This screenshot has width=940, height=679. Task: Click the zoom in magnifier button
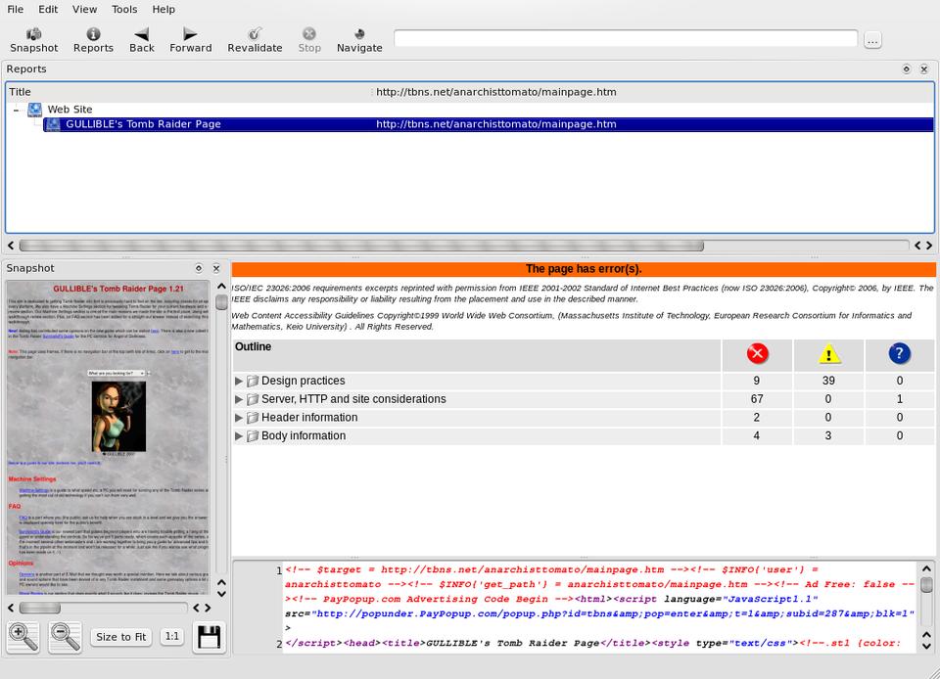23,637
